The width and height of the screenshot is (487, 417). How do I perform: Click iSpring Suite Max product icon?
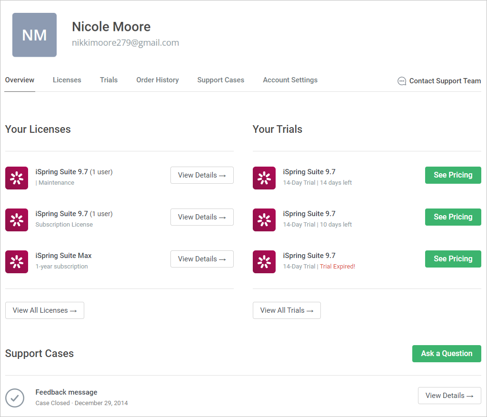[17, 262]
